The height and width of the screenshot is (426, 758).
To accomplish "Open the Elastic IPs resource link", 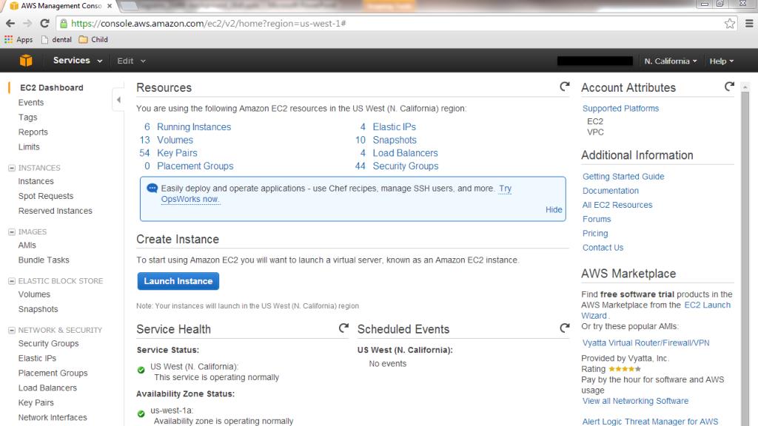I will coord(394,126).
